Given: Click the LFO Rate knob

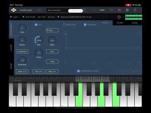Looking at the screenshot, I should (39, 40).
